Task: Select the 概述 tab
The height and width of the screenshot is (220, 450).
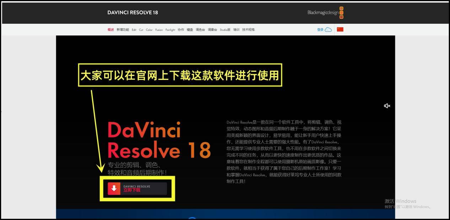Action: (111, 30)
